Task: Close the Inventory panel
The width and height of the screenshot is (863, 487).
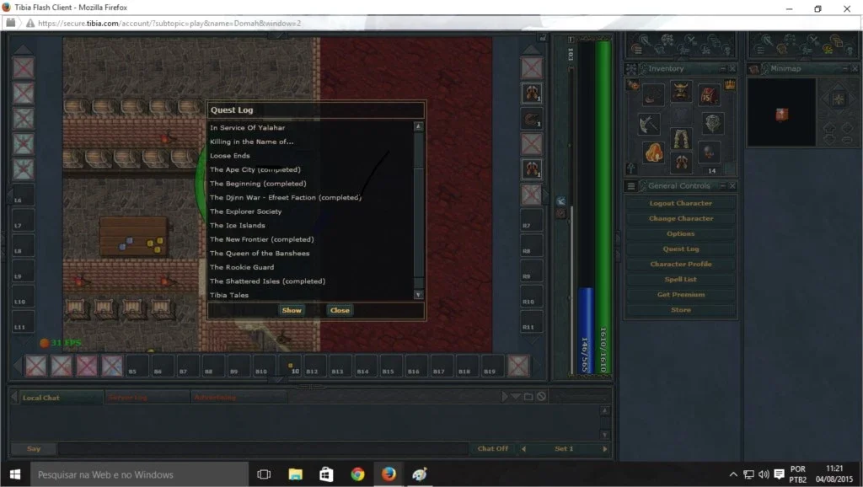Action: point(732,69)
